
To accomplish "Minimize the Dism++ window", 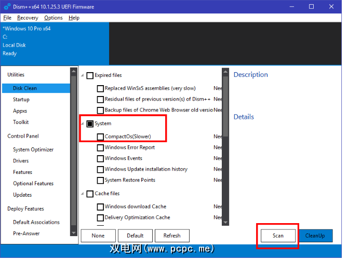I will pos(292,7).
